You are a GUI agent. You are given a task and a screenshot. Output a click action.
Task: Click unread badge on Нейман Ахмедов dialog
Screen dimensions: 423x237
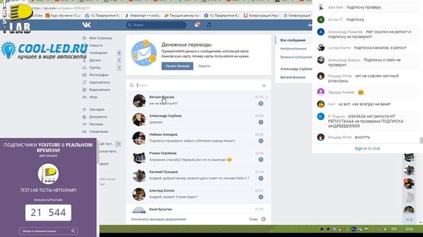coord(260,141)
